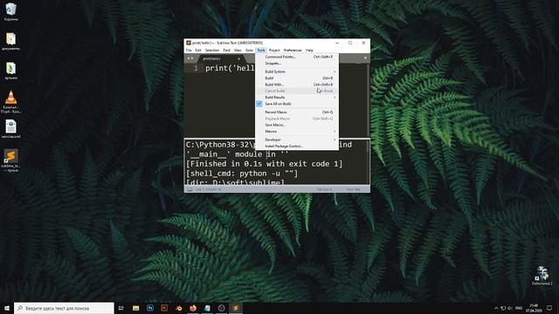
Task: Click the Sublime Text title bar icon
Action: click(189, 43)
